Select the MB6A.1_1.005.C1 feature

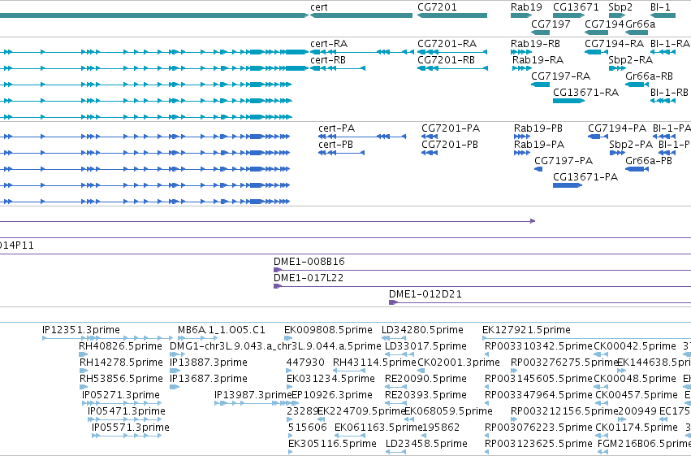[197, 338]
